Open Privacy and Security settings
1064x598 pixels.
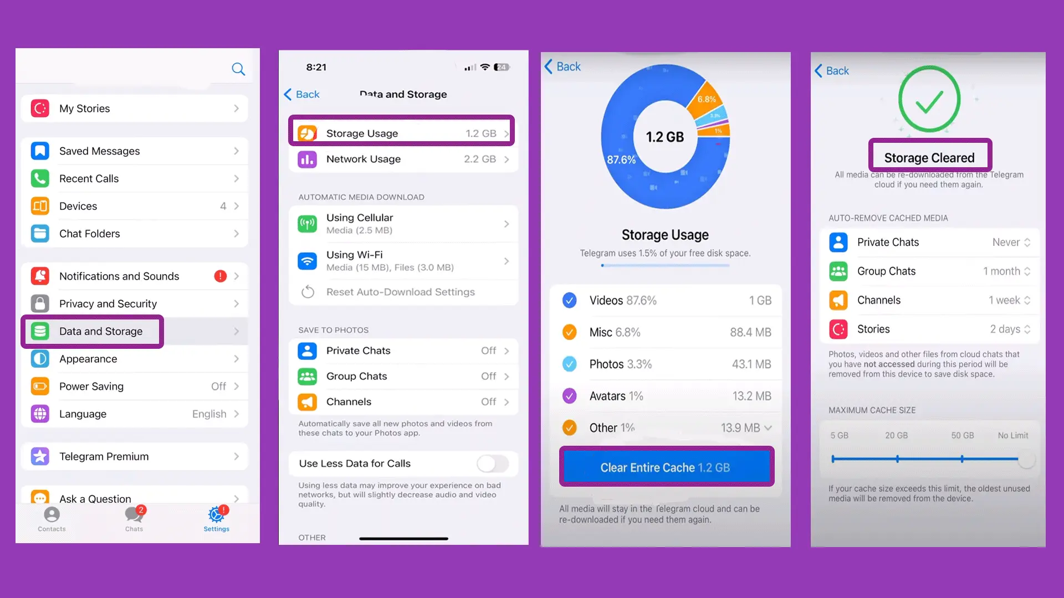(x=135, y=303)
